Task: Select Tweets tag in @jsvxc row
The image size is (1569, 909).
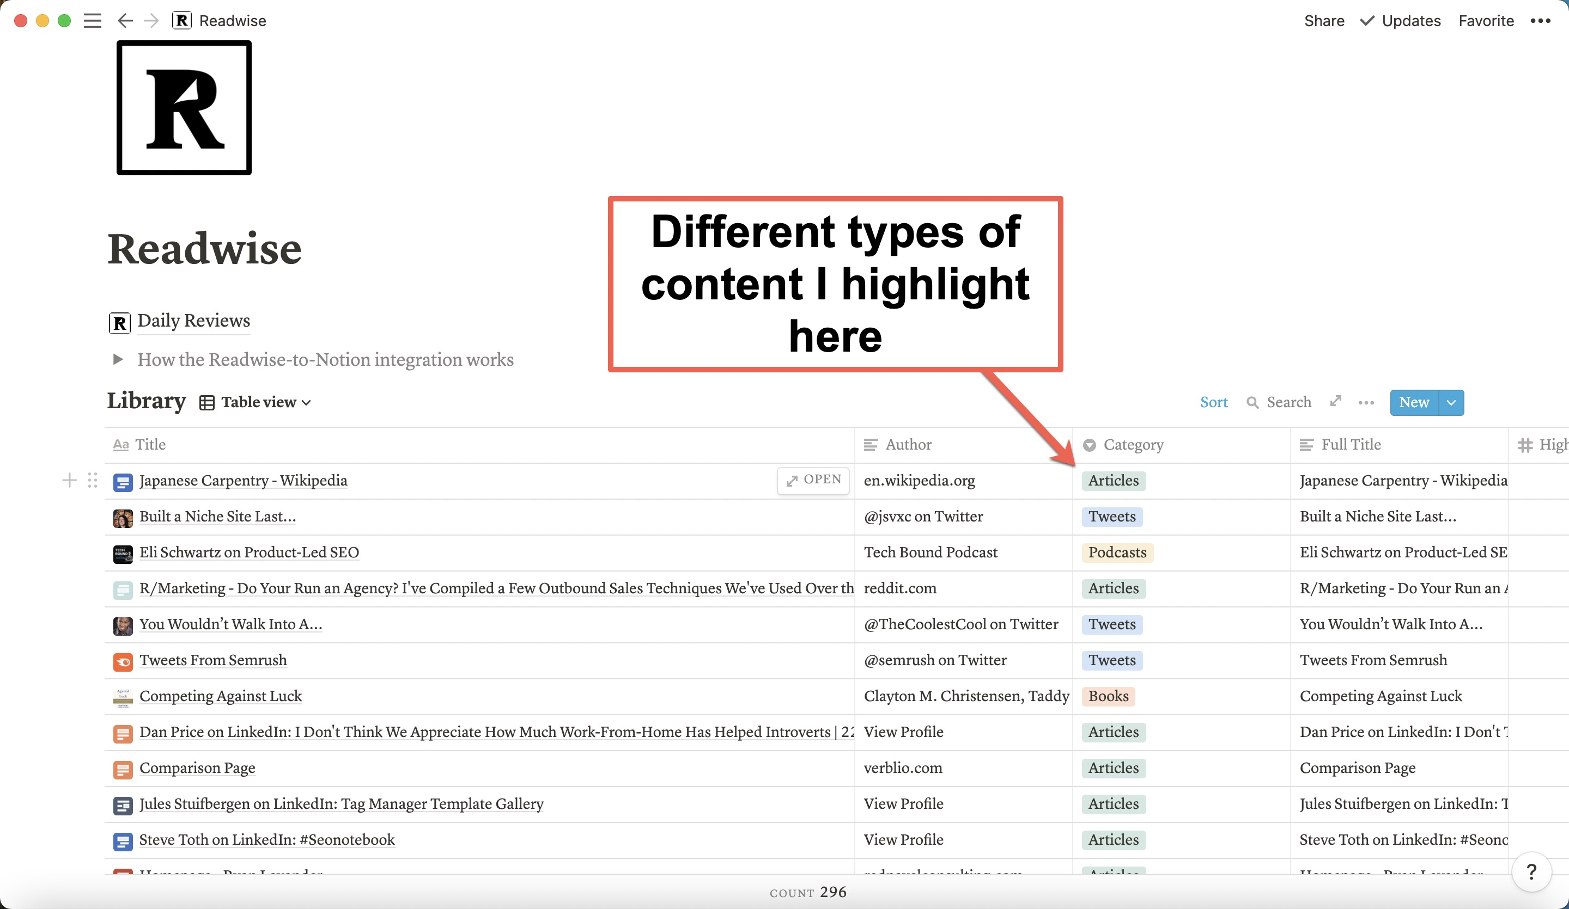Action: pos(1112,517)
